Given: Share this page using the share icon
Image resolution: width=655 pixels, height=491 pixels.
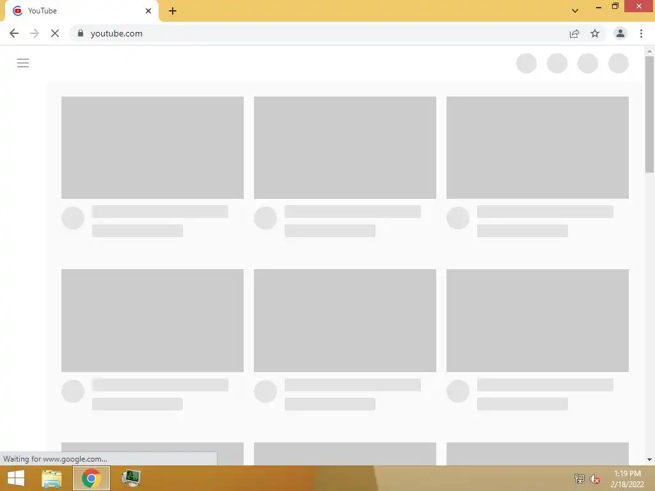Looking at the screenshot, I should click(574, 33).
